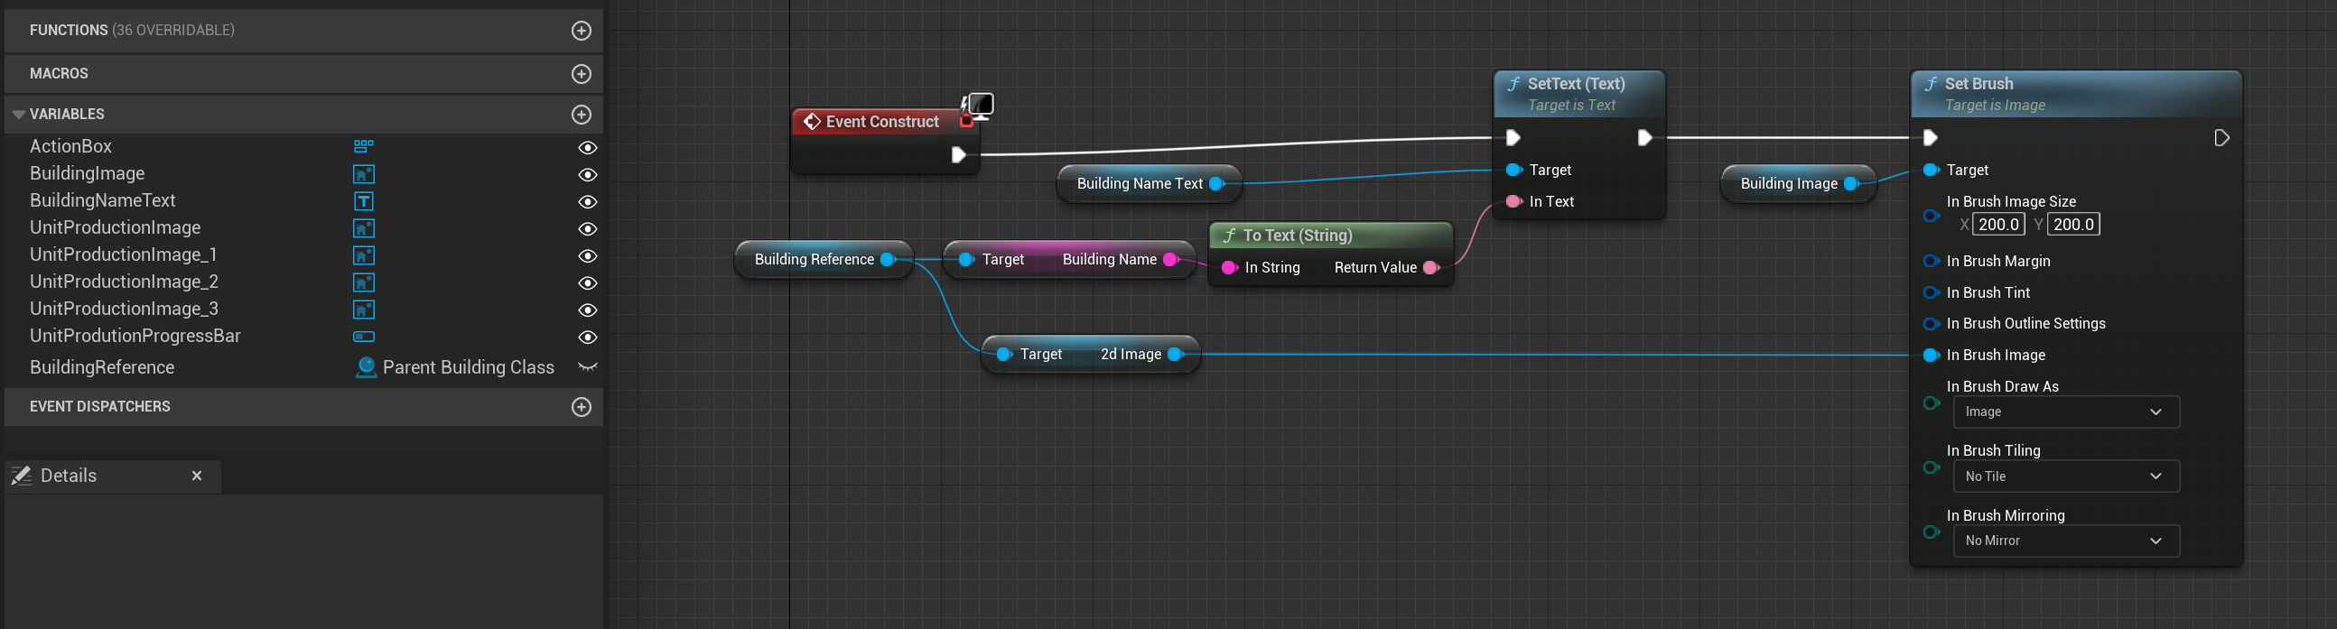Screen dimensions: 2337x629
Task: Click the SetText execution input pin
Action: (1513, 138)
